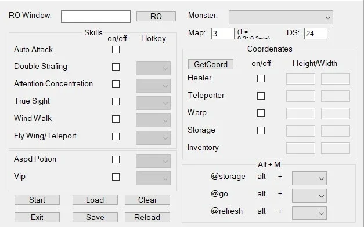Open the Aspd Potion hotkey dropdown
The width and height of the screenshot is (364, 227).
click(x=153, y=161)
